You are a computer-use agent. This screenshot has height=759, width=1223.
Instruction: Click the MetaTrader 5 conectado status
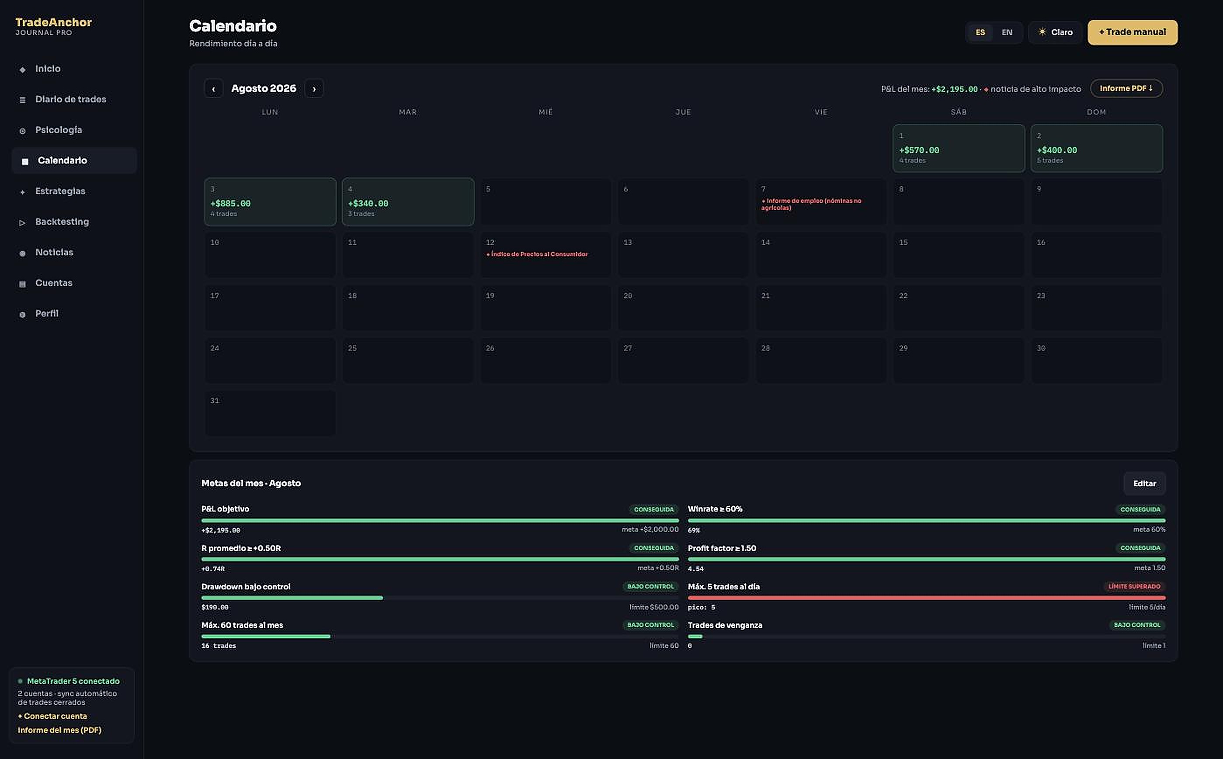pyautogui.click(x=69, y=681)
